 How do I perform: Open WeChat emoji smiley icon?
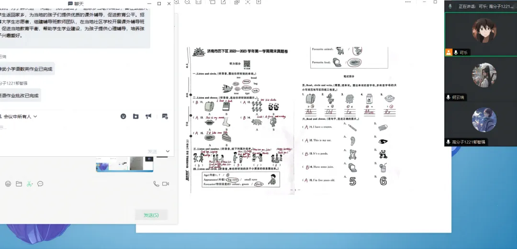pyautogui.click(x=8, y=184)
